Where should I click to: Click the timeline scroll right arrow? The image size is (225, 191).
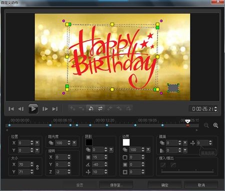[197, 130]
